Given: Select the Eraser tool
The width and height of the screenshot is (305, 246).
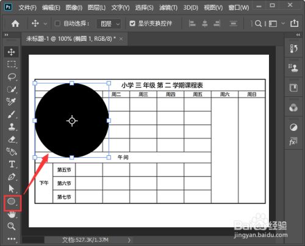Looking at the screenshot, I should 12,139.
